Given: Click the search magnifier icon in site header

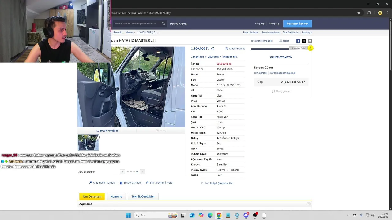Looking at the screenshot, I should pyautogui.click(x=164, y=24).
